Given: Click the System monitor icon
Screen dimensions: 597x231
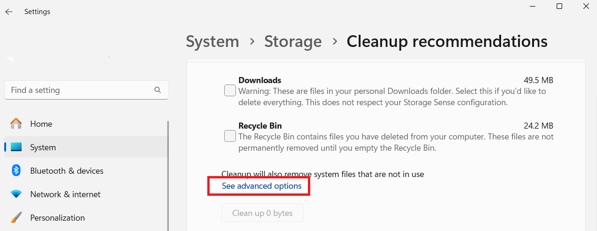Looking at the screenshot, I should coord(16,147).
